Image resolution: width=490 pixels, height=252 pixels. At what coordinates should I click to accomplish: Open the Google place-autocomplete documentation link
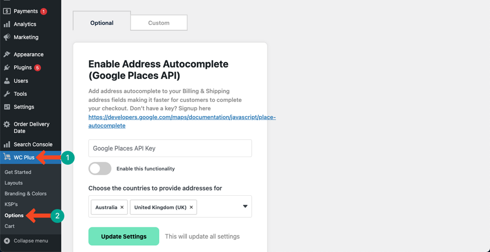point(182,121)
